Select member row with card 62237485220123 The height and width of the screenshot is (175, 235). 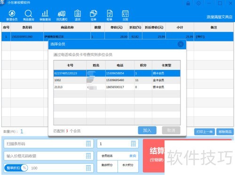click(117, 73)
